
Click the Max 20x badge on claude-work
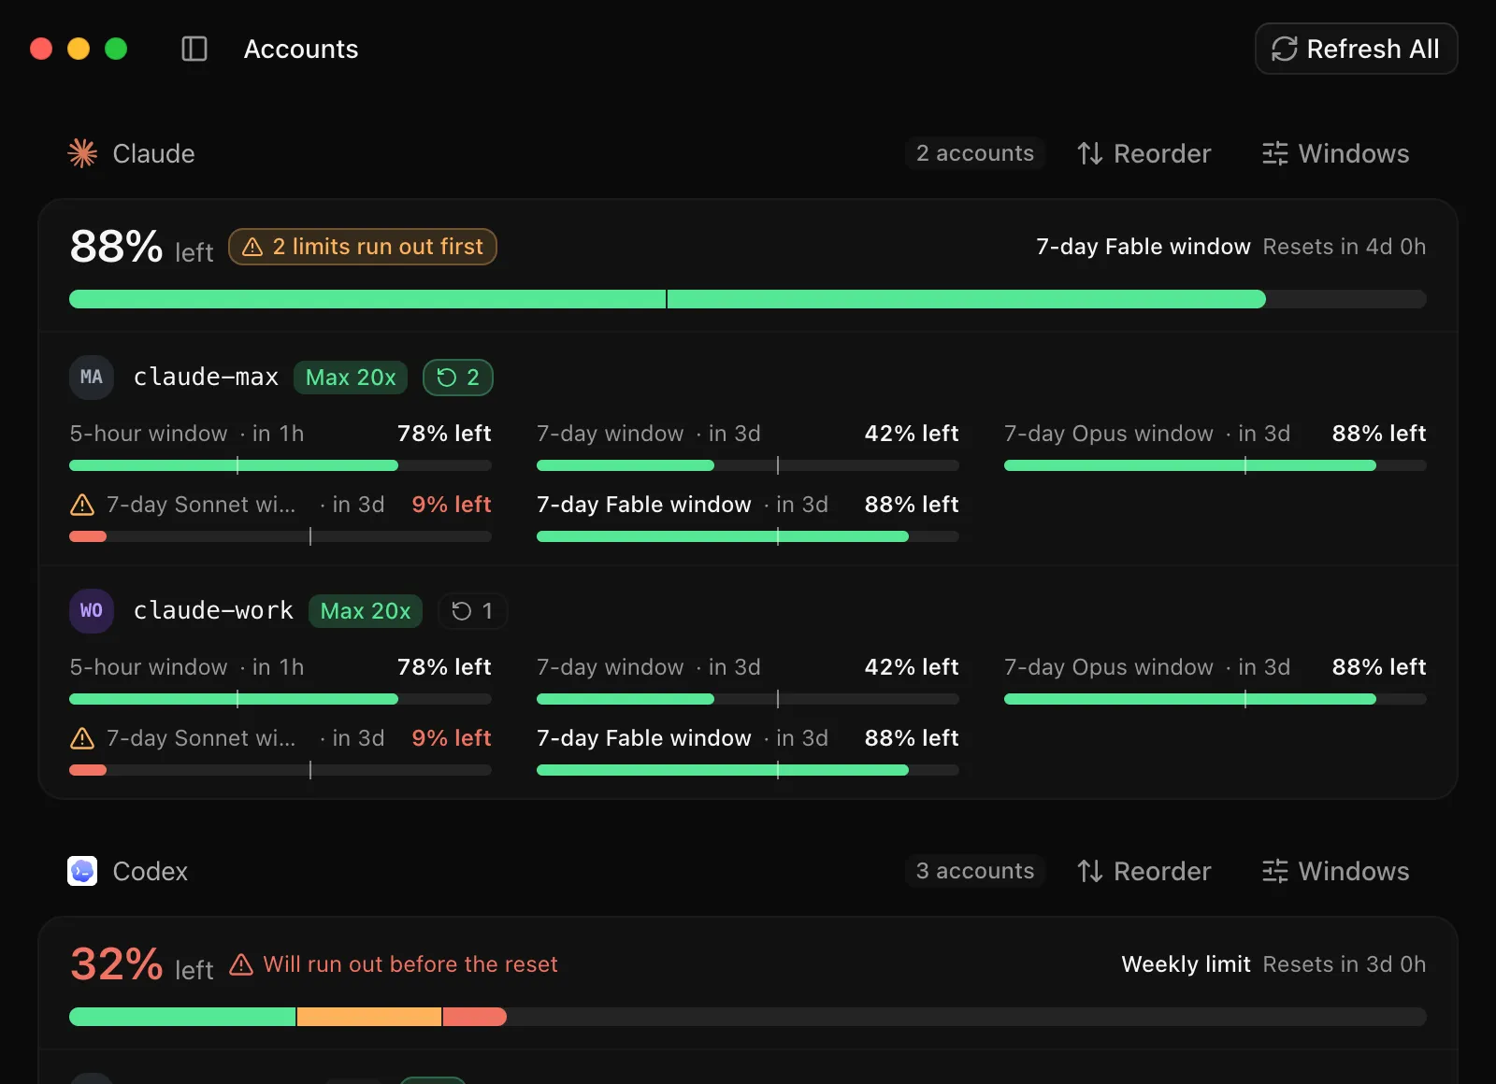click(x=366, y=611)
